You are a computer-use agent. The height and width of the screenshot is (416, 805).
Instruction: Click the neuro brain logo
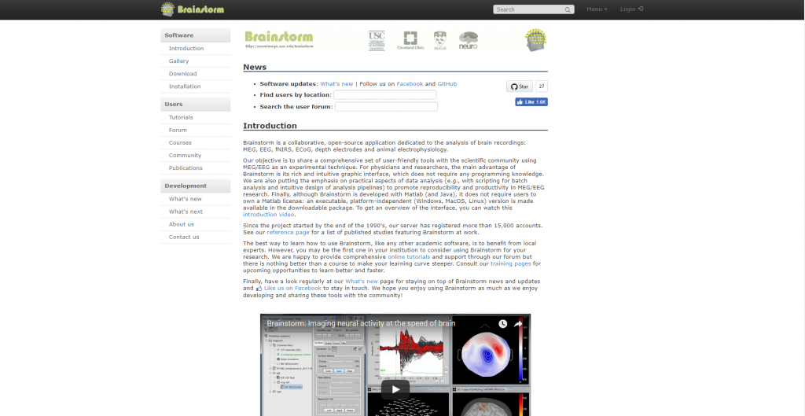point(469,41)
